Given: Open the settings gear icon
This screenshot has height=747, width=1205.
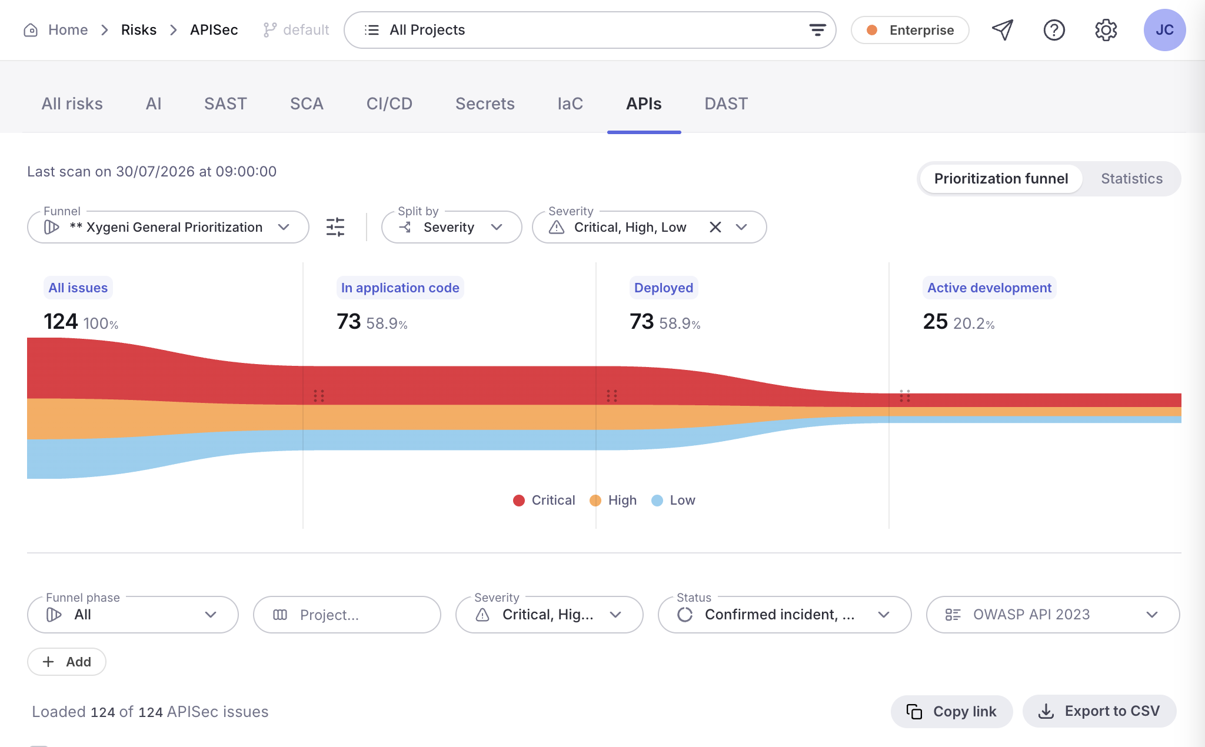Looking at the screenshot, I should (x=1106, y=30).
